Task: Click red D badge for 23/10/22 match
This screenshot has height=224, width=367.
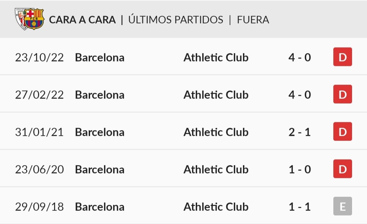Action: pos(343,57)
